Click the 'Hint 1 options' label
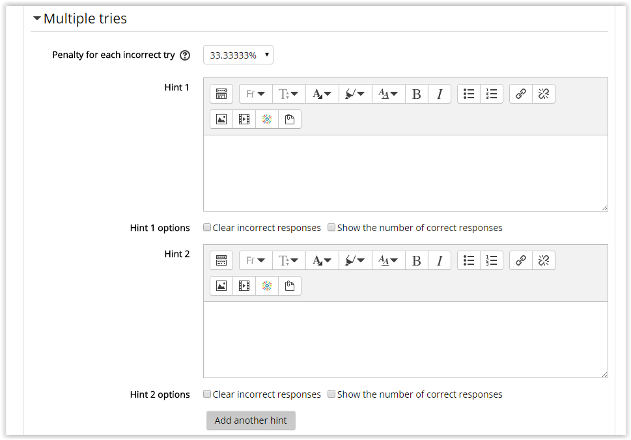 [x=160, y=228]
